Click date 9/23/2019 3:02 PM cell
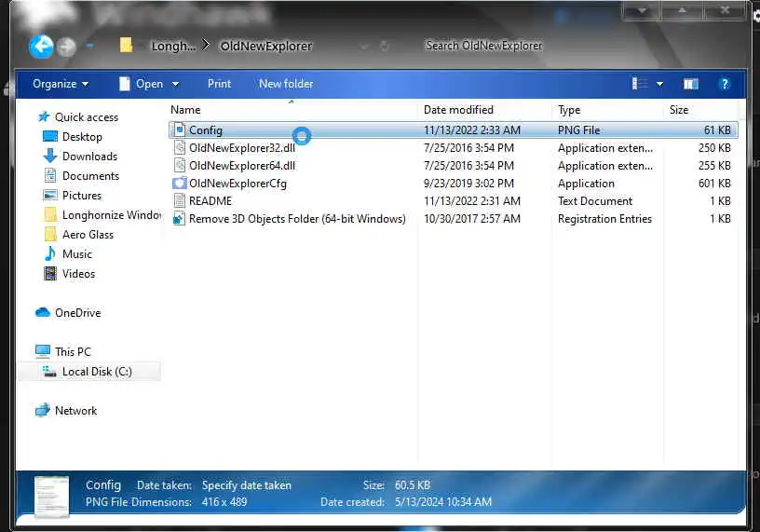This screenshot has width=760, height=532. (x=468, y=184)
